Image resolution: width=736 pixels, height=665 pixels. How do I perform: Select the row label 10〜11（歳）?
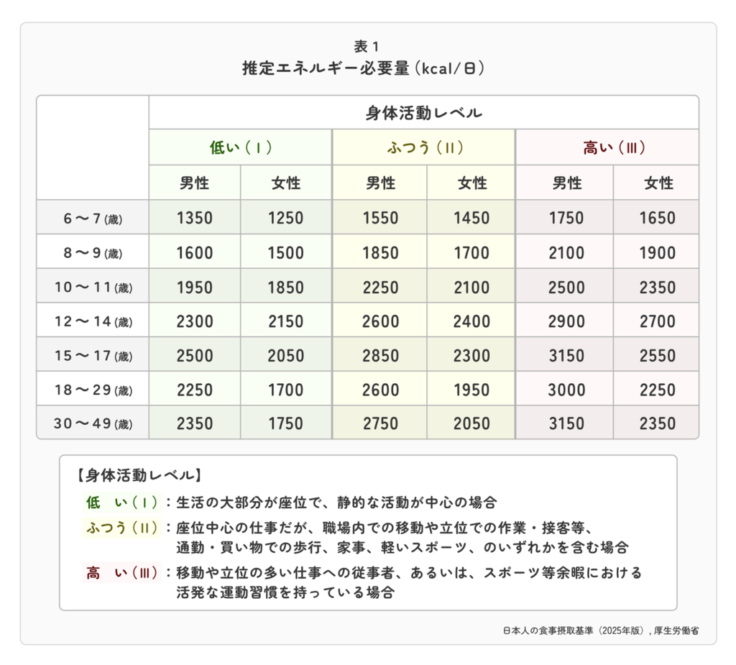(x=93, y=288)
